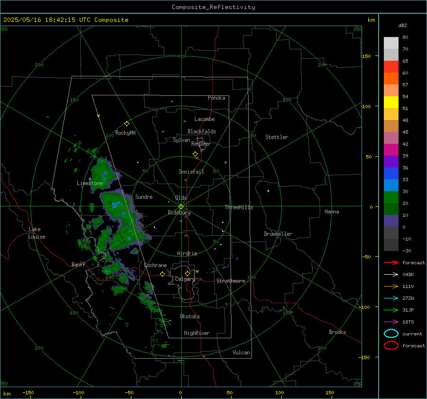This screenshot has height=399, width=427.
Task: Click the white 04DK arrow legend icon
Action: pyautogui.click(x=391, y=274)
